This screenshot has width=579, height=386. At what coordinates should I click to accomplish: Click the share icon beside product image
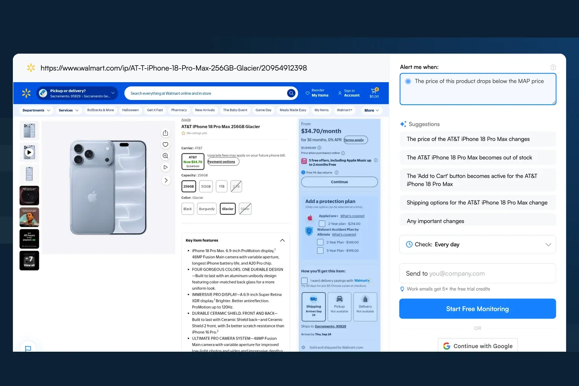(x=165, y=133)
